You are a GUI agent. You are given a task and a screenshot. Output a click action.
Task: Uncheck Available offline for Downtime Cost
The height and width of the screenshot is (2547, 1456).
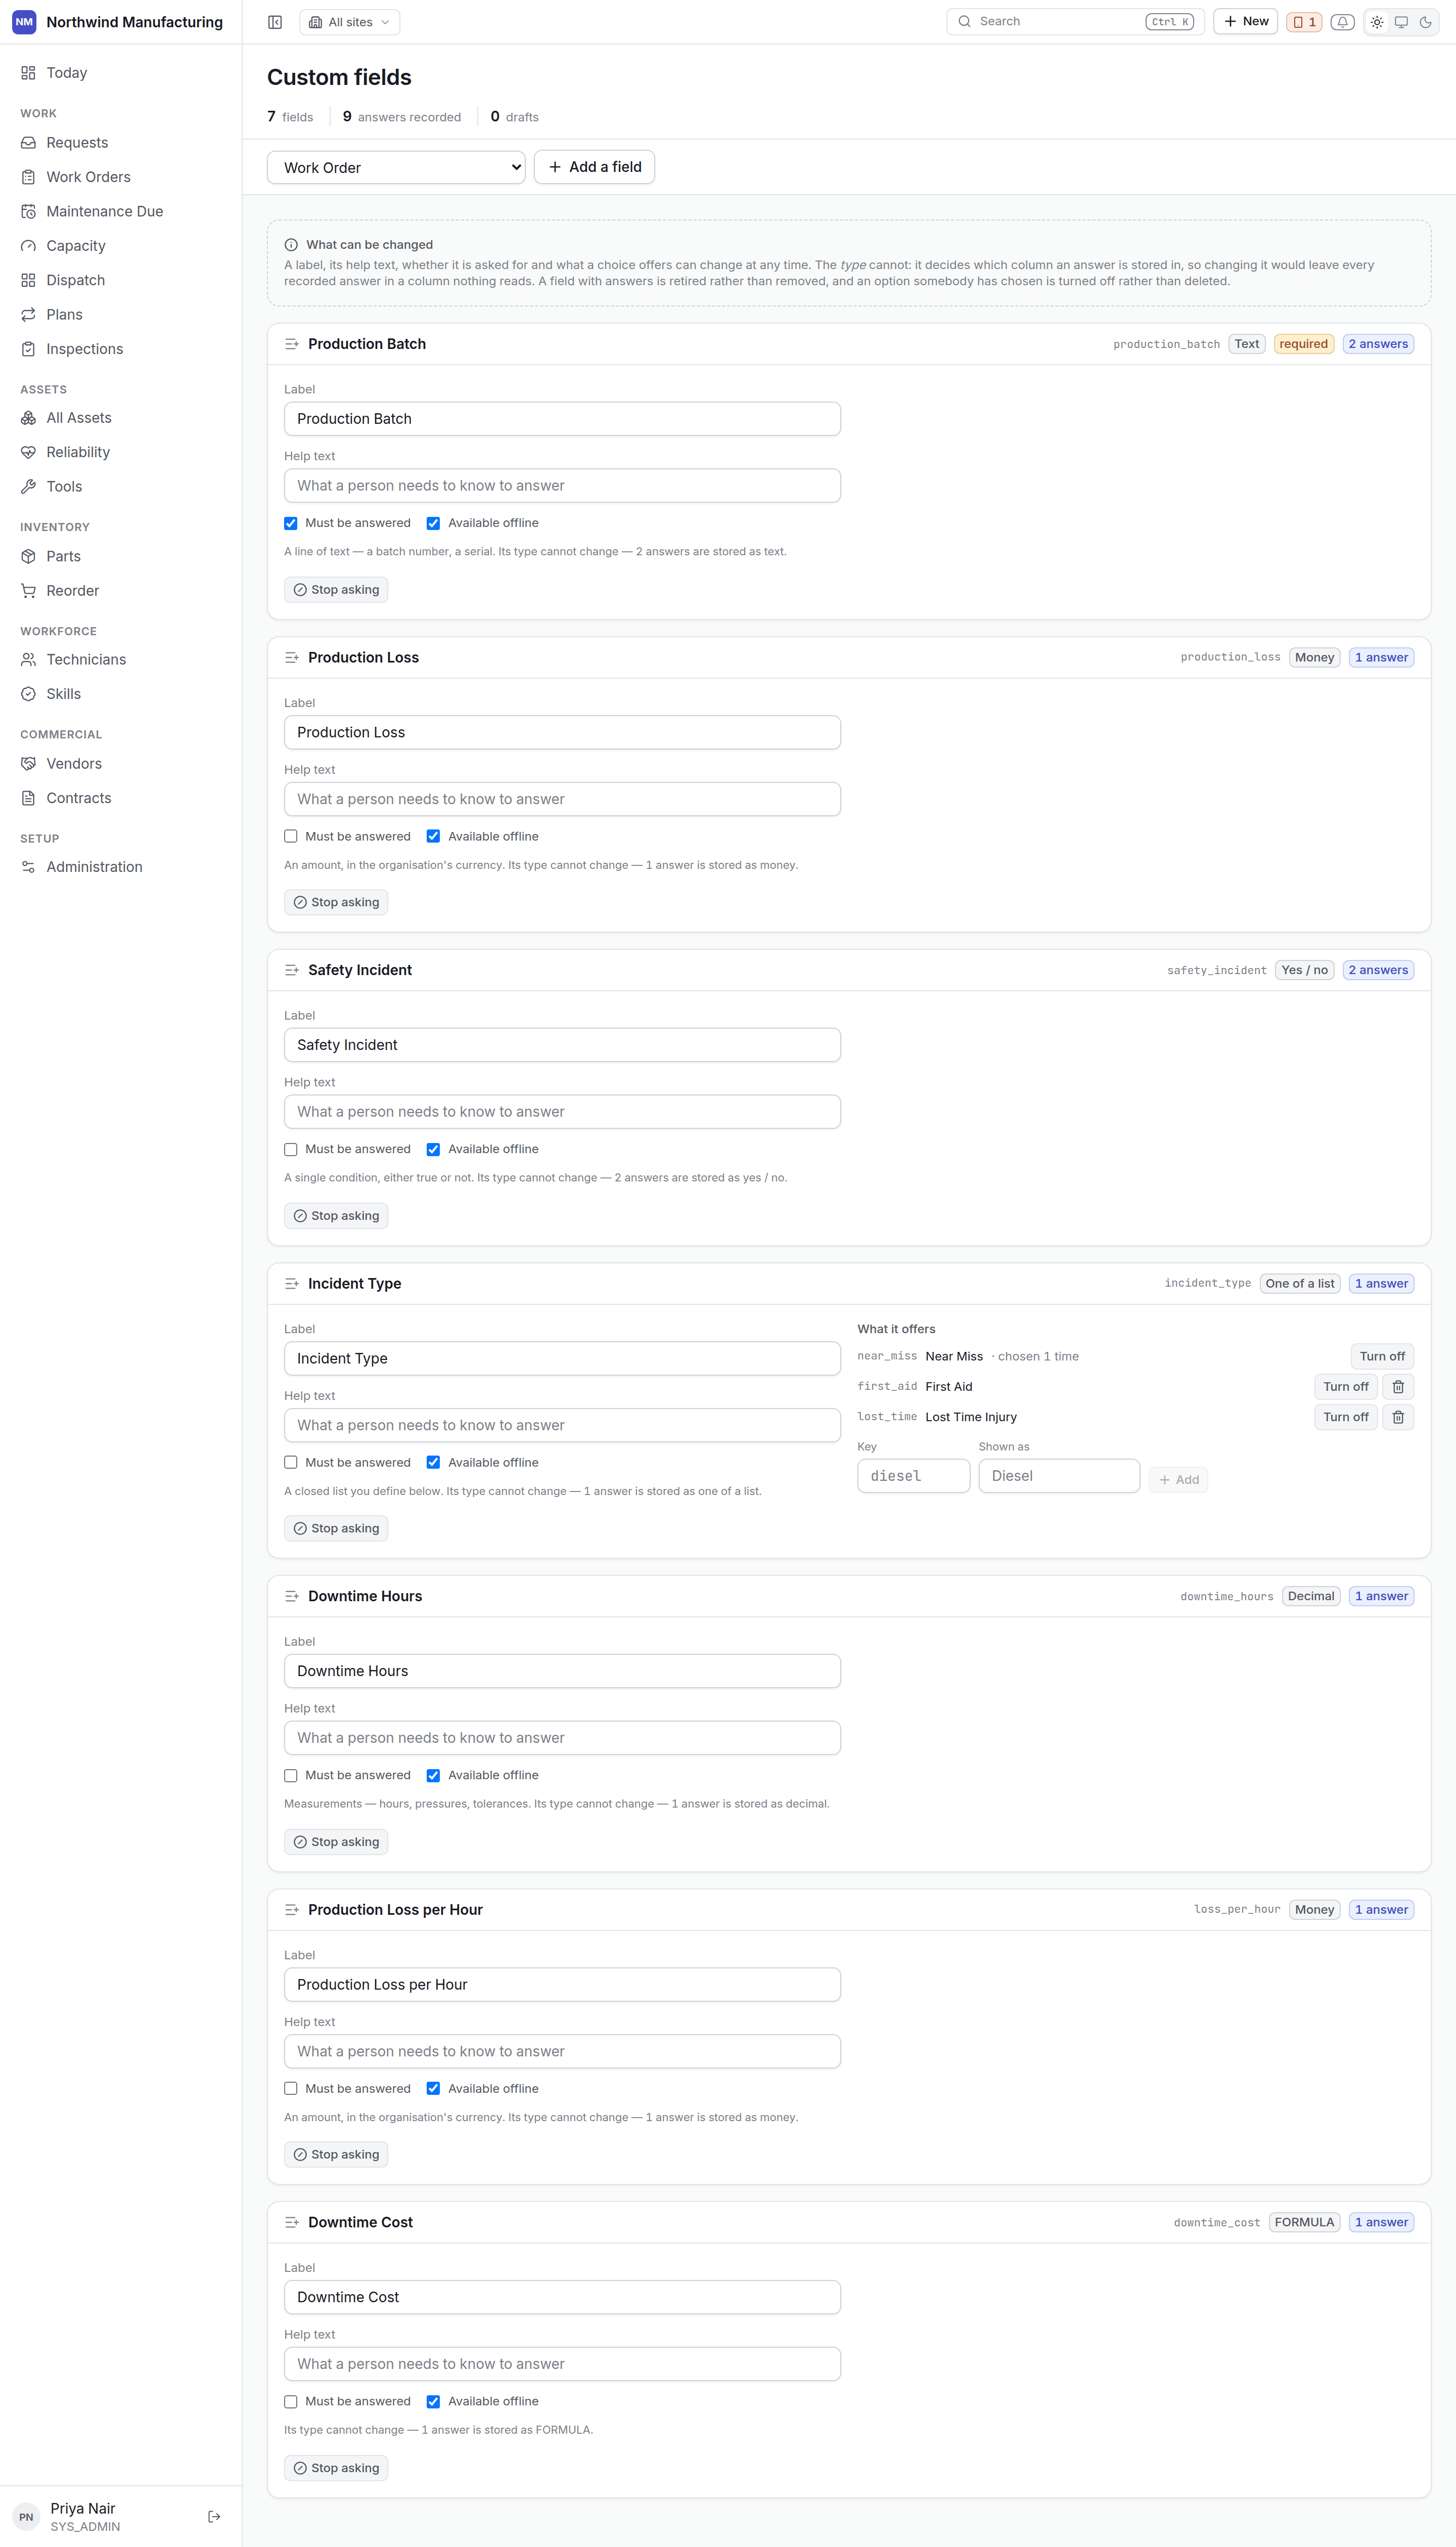click(433, 2401)
